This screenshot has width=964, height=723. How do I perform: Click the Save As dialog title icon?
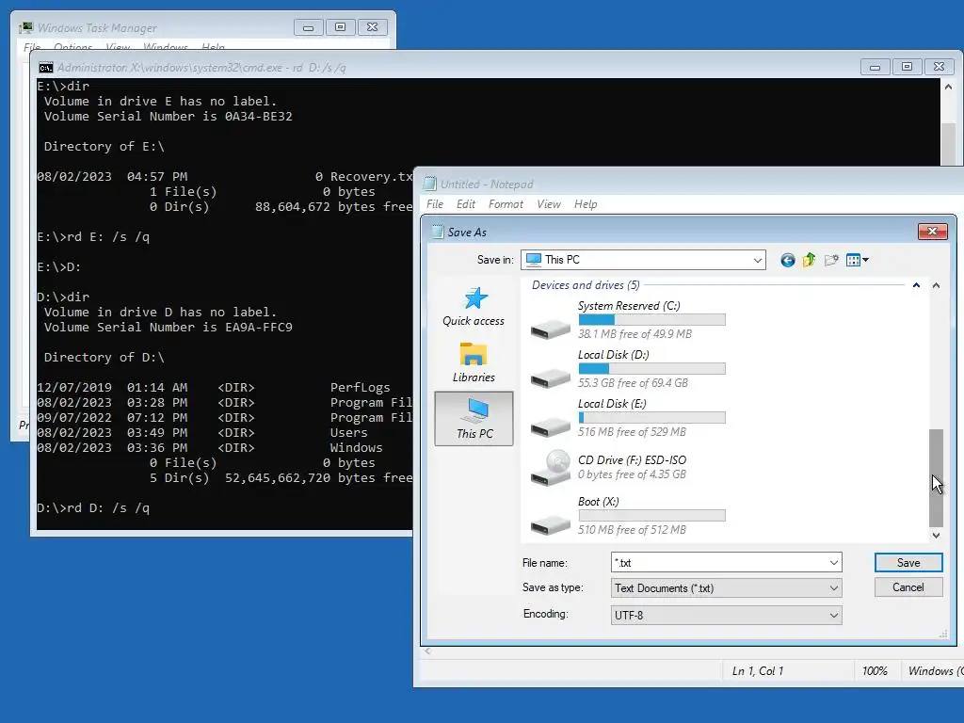coord(437,232)
